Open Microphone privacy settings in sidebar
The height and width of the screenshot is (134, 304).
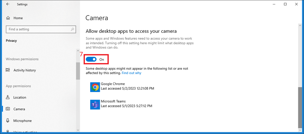point(22,121)
